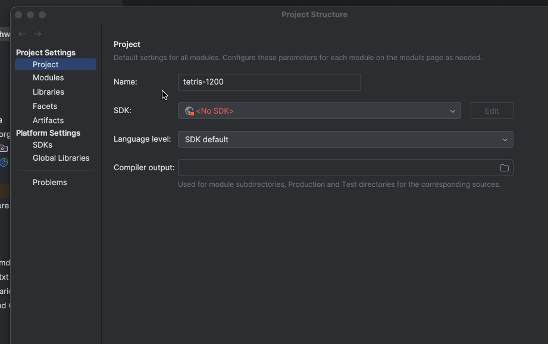Click inside the Compiler output path field
Viewport: 548px width, 344px height.
click(336, 168)
